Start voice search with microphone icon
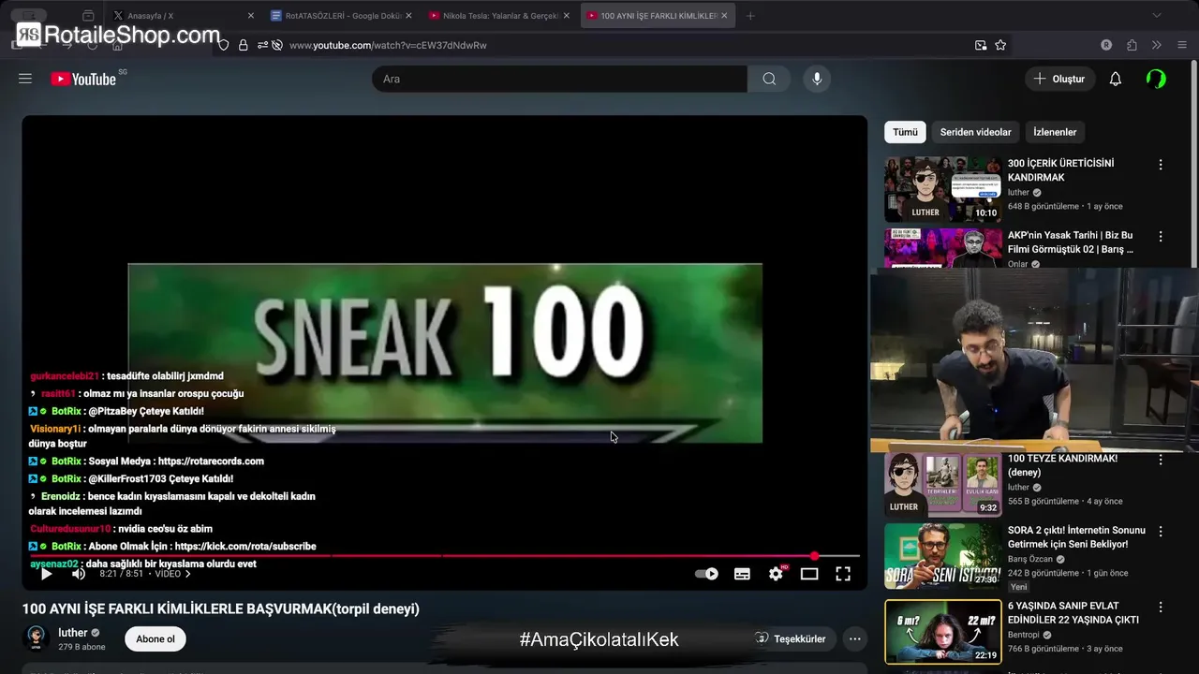The height and width of the screenshot is (674, 1199). click(x=817, y=79)
